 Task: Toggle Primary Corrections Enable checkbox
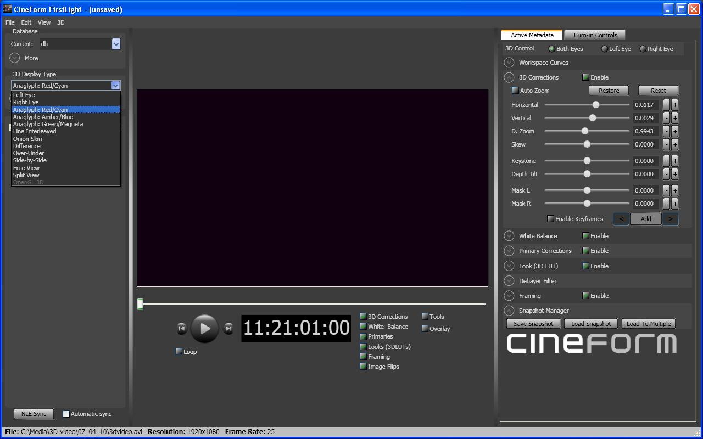[585, 251]
